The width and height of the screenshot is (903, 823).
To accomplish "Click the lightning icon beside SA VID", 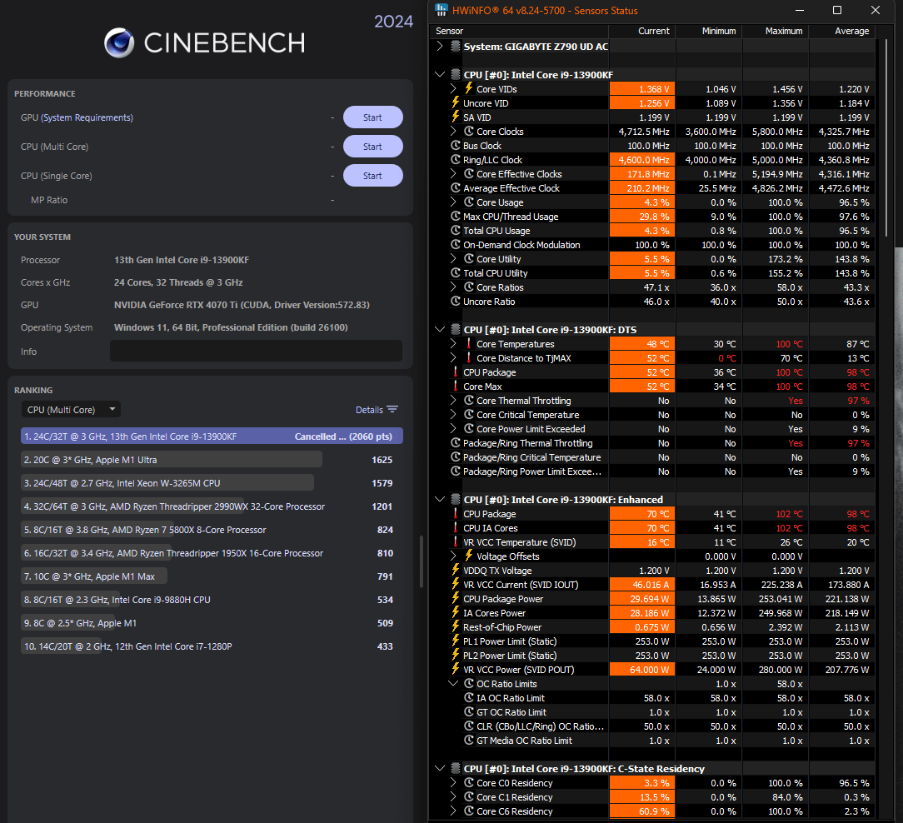I will tap(456, 117).
